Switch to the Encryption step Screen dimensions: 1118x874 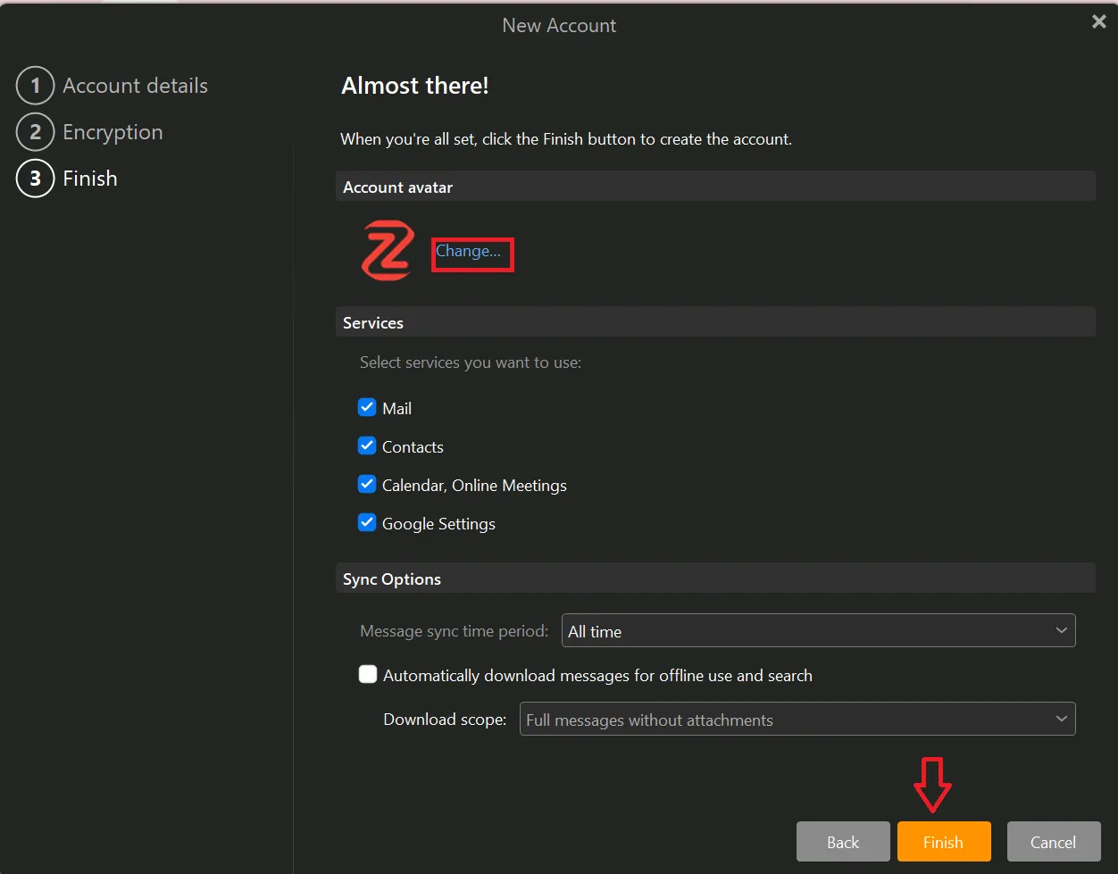(113, 132)
